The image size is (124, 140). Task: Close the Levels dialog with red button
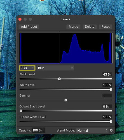(x=20, y=19)
